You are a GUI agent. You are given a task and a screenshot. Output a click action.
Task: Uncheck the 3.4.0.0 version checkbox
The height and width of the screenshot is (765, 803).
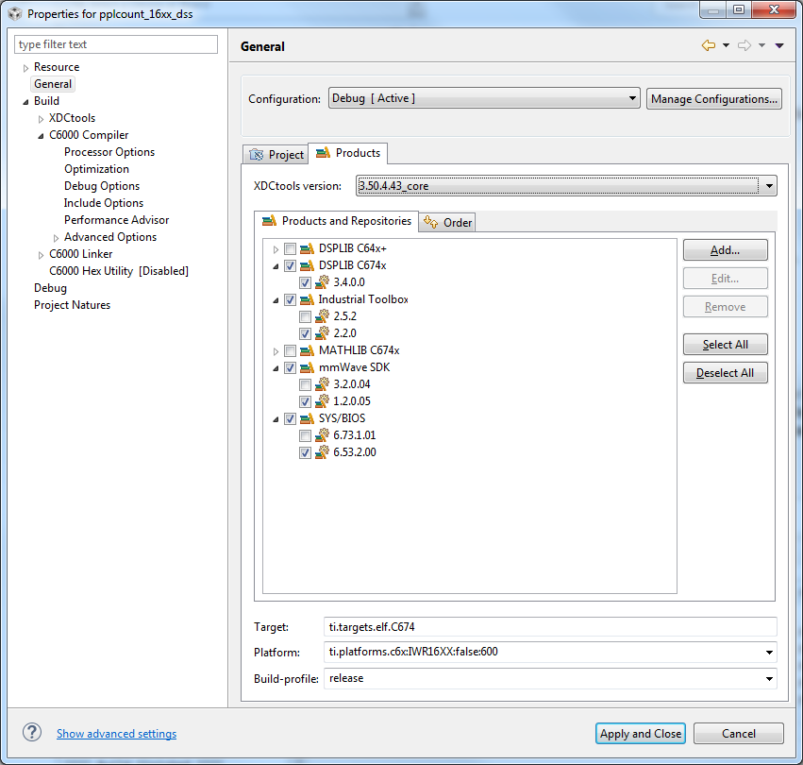pyautogui.click(x=305, y=283)
